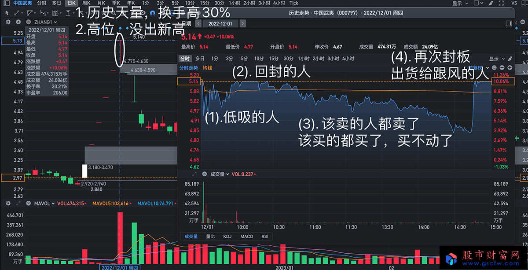The image size is (528, 270).
Task: Switch main chart to 多日 view
Action: tap(56, 3)
